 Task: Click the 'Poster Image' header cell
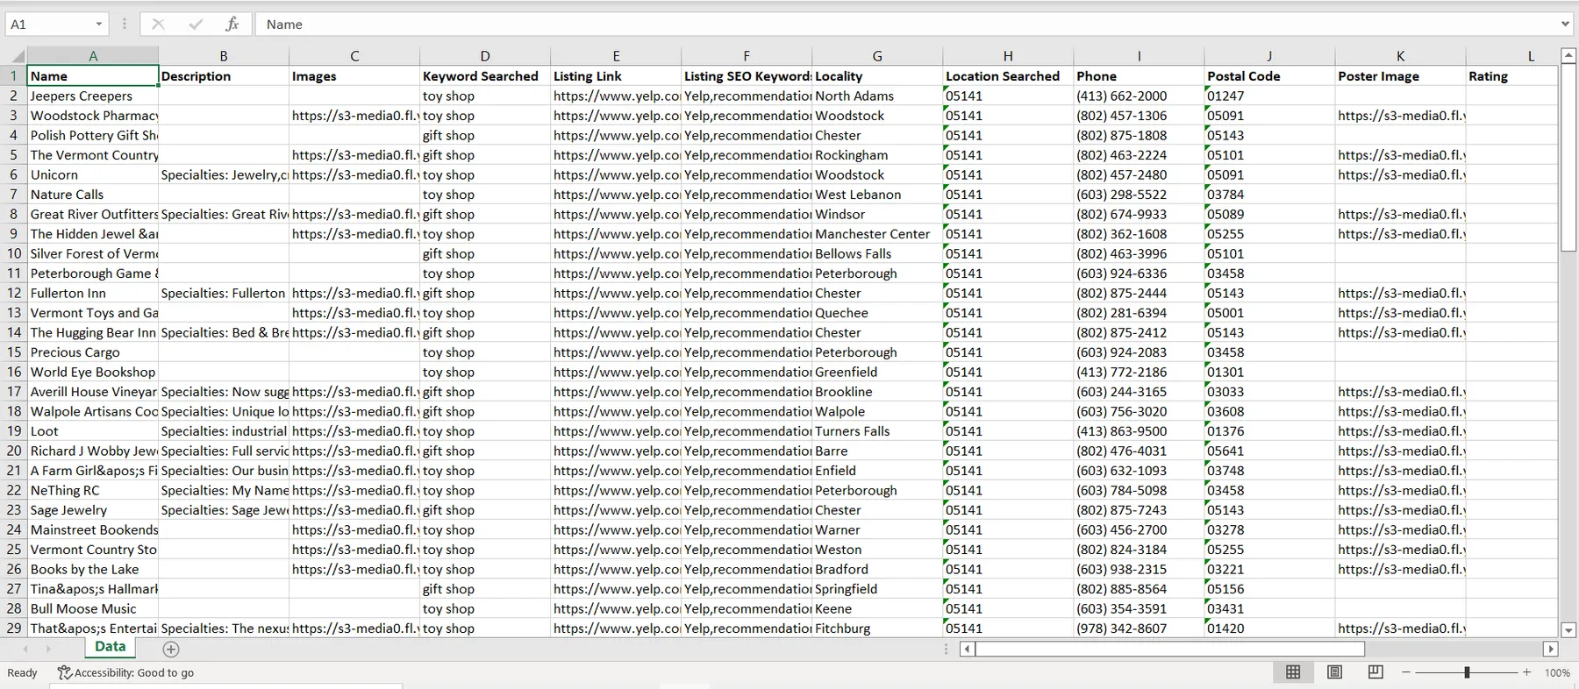click(x=1400, y=76)
